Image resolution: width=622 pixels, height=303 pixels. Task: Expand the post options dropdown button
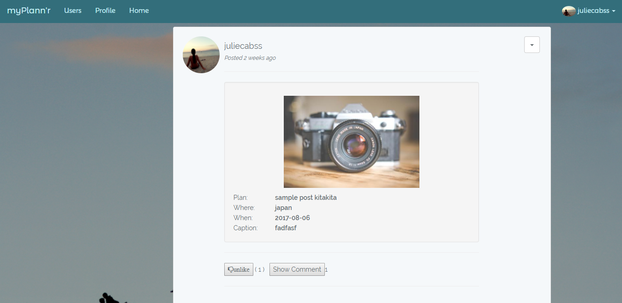coord(532,45)
